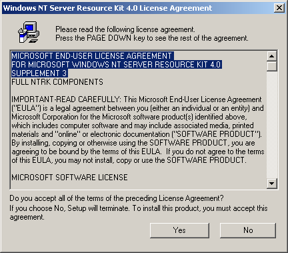
Task: Click the 'MICROSOFT SOFTWARE LICENSE' heading
Action: (69, 178)
